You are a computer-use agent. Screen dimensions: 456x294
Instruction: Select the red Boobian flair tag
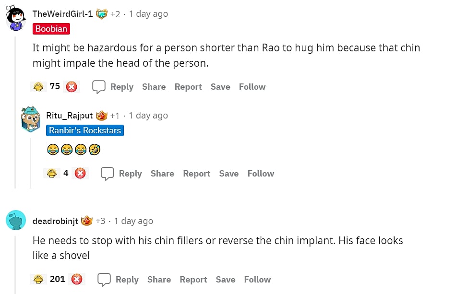[51, 29]
